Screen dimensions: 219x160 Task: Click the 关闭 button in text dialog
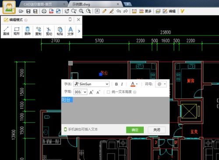157,130
